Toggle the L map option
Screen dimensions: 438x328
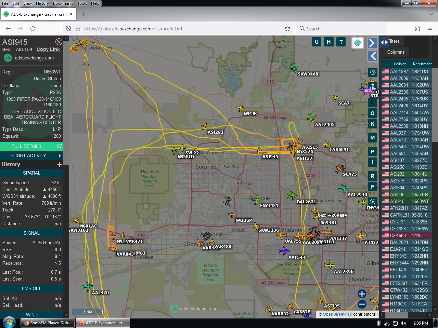(373, 102)
